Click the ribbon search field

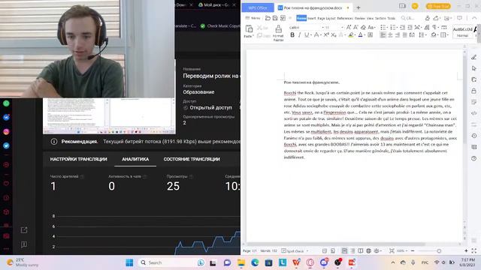tap(408, 18)
